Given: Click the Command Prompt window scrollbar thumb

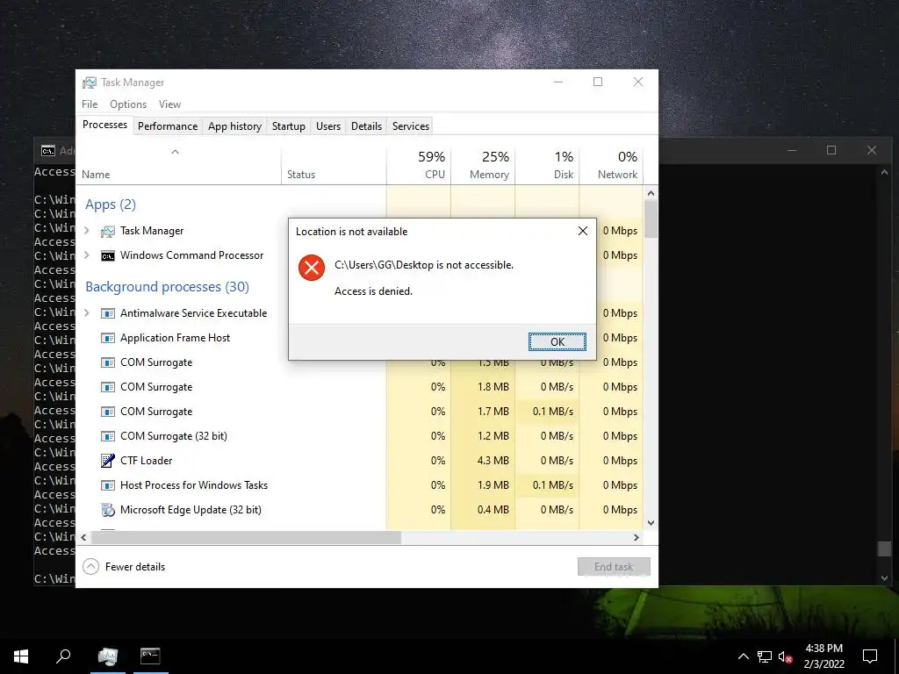Looking at the screenshot, I should pyautogui.click(x=884, y=549).
